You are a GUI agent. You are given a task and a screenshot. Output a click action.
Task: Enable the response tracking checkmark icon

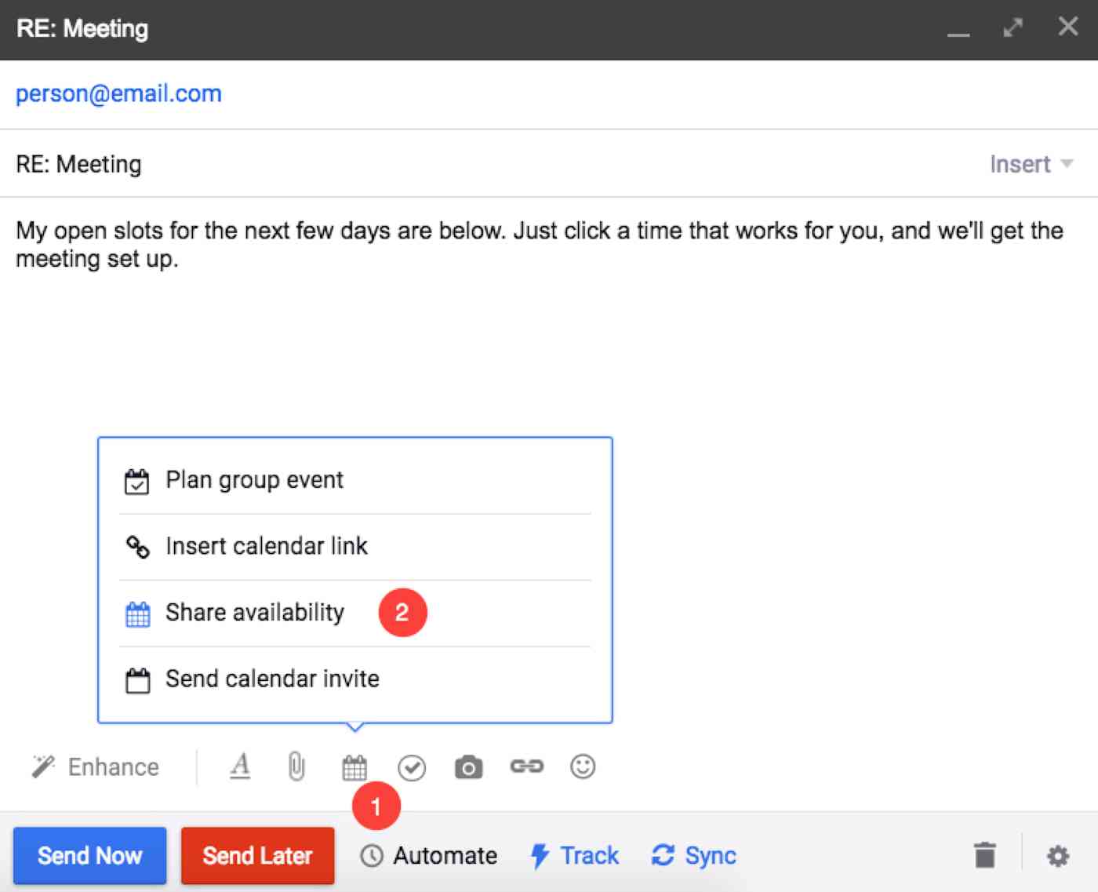[412, 767]
